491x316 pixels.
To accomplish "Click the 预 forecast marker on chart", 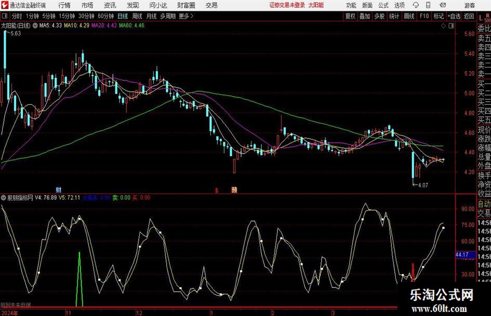I will [x=234, y=189].
